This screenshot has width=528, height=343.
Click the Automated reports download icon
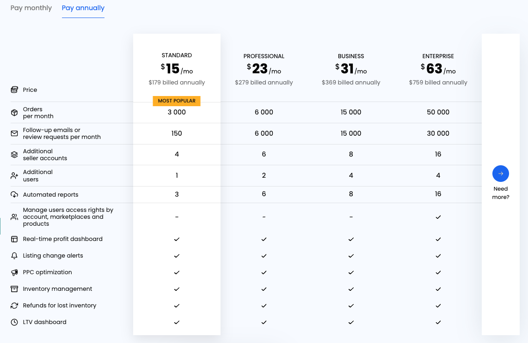pyautogui.click(x=14, y=195)
